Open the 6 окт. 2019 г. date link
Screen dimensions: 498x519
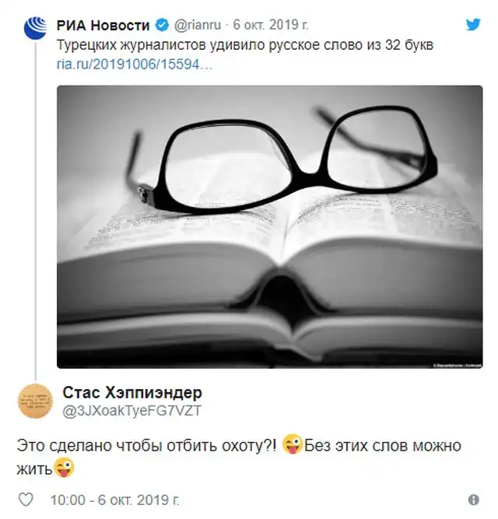271,25
